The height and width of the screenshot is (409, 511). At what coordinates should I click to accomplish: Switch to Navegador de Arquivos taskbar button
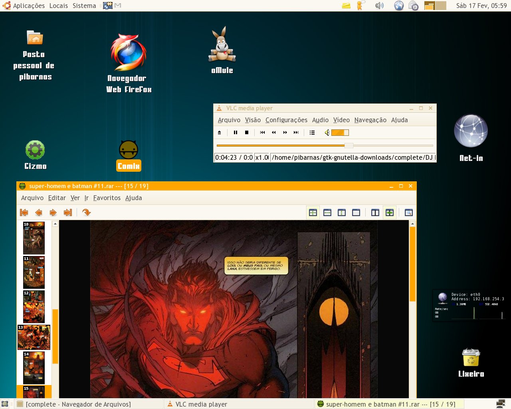tap(89, 404)
